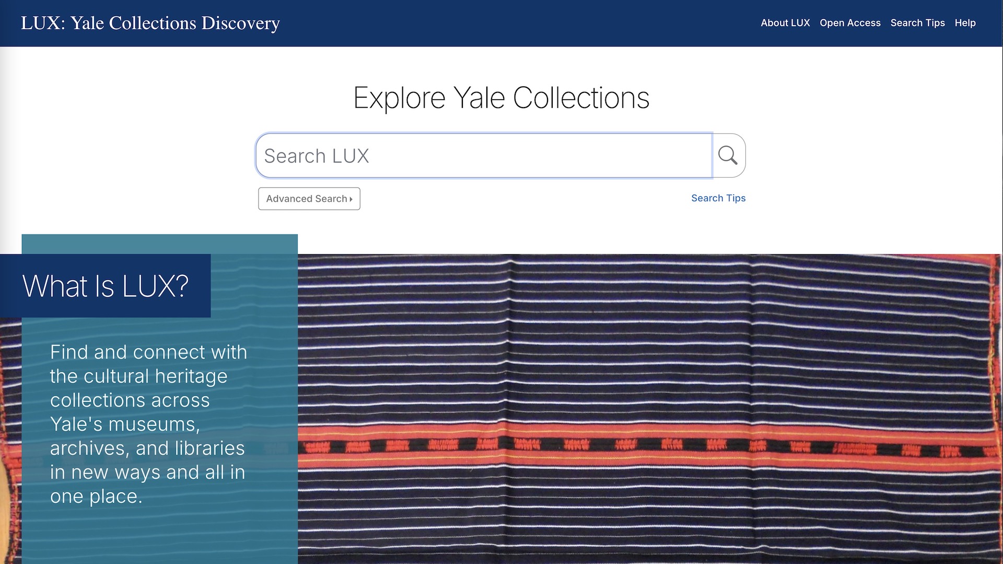
Task: Click the teal panel area above What Is LUX
Action: 159,244
